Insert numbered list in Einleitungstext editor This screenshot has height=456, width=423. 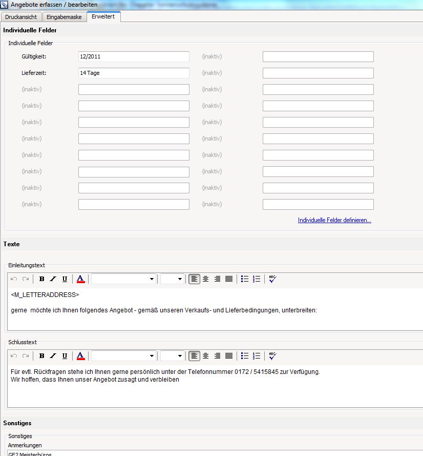[x=257, y=279]
